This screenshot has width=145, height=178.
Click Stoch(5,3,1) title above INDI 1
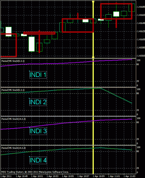tap(13, 61)
